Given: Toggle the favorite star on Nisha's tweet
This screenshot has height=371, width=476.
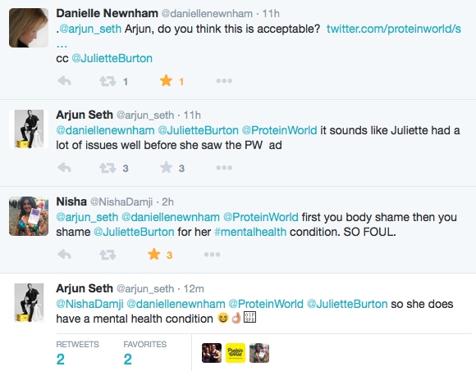Looking at the screenshot, I should (154, 255).
